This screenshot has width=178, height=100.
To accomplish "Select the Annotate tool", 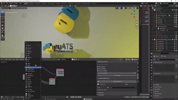I will point(3,32).
